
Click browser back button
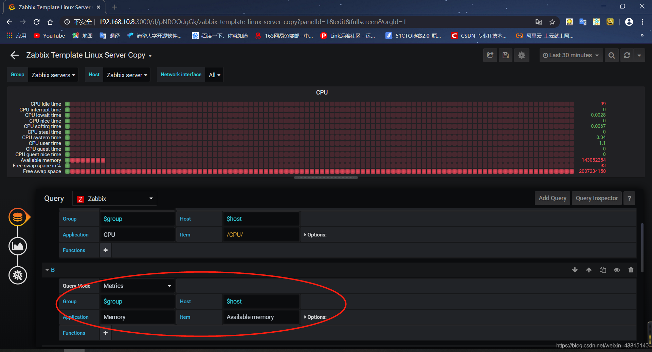9,22
